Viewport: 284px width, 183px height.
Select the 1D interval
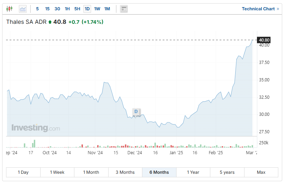87,9
